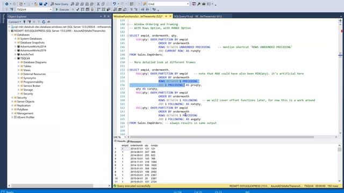344x193 pixels.
Task: Click the Refresh icon in Object Explorer
Action: coord(44,22)
